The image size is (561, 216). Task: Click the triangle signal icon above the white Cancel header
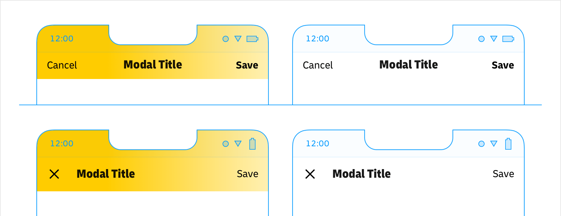(494, 39)
